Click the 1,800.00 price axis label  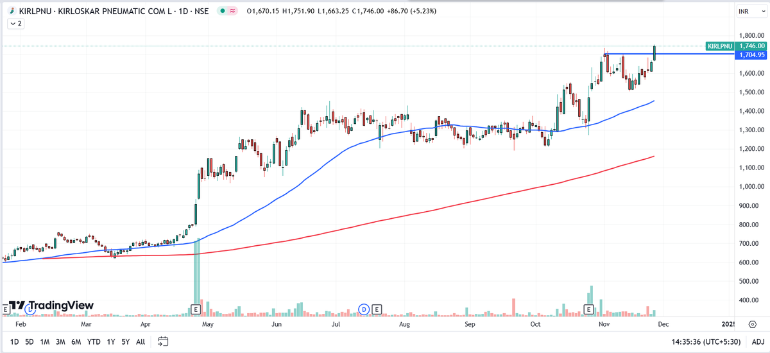point(751,36)
